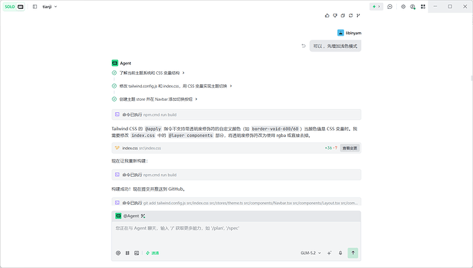
Task: Click the green check of the tailwind.config.js step
Action: [114, 86]
